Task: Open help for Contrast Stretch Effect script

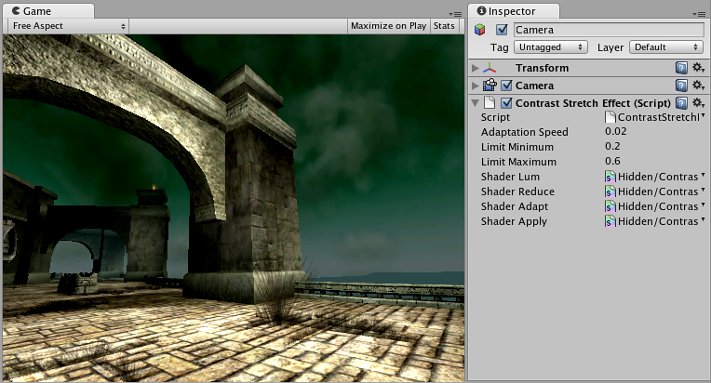Action: click(681, 103)
